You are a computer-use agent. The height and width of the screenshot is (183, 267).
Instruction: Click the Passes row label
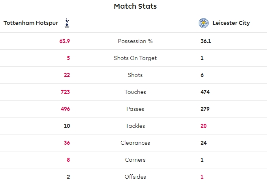[x=135, y=109]
